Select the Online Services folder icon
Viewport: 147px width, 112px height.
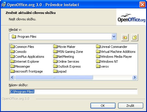[55, 61]
